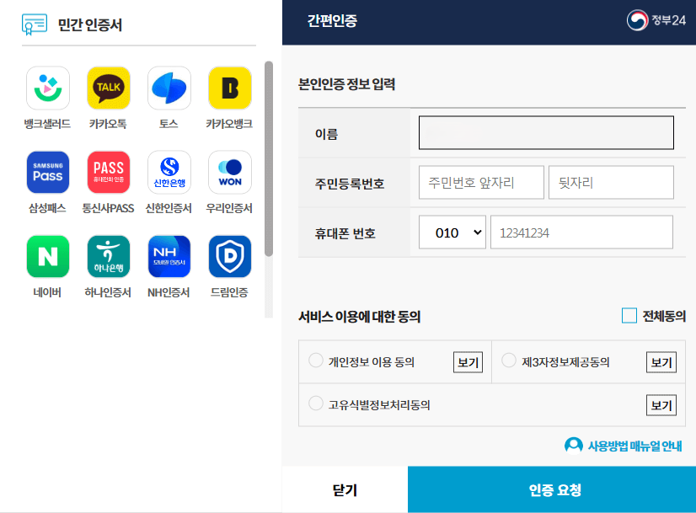696x513 pixels.
Task: Open the 010 phone prefix dropdown
Action: coord(452,232)
